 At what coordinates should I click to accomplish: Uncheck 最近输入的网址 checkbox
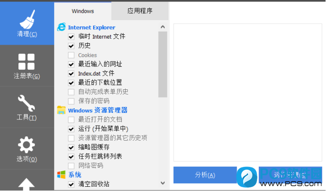coord(71,64)
